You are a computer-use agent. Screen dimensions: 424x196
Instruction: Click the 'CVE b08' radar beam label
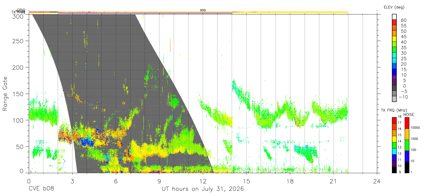[41, 189]
